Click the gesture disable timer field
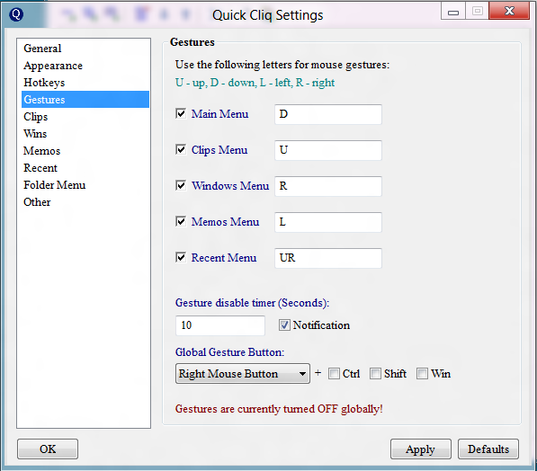The height and width of the screenshot is (471, 537). point(220,325)
